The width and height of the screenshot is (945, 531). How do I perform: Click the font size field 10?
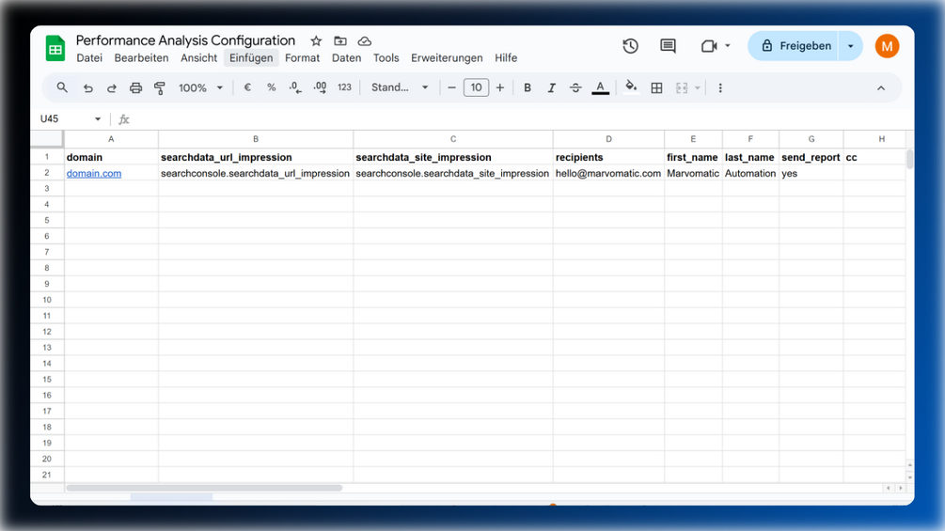pos(476,88)
